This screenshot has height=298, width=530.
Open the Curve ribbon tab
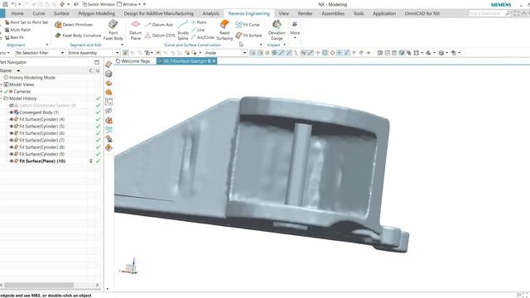39,13
